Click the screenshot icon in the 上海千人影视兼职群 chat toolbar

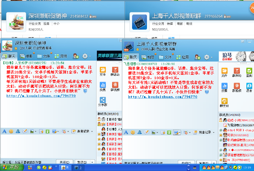pos(176,133)
